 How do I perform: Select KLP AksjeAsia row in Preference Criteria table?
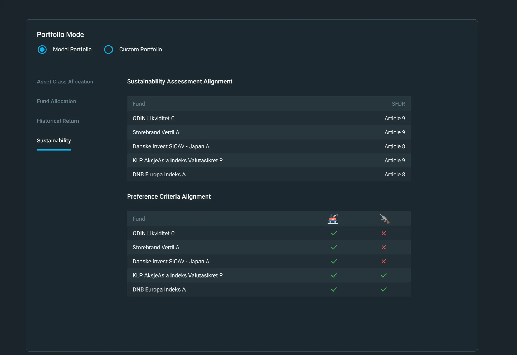point(269,275)
